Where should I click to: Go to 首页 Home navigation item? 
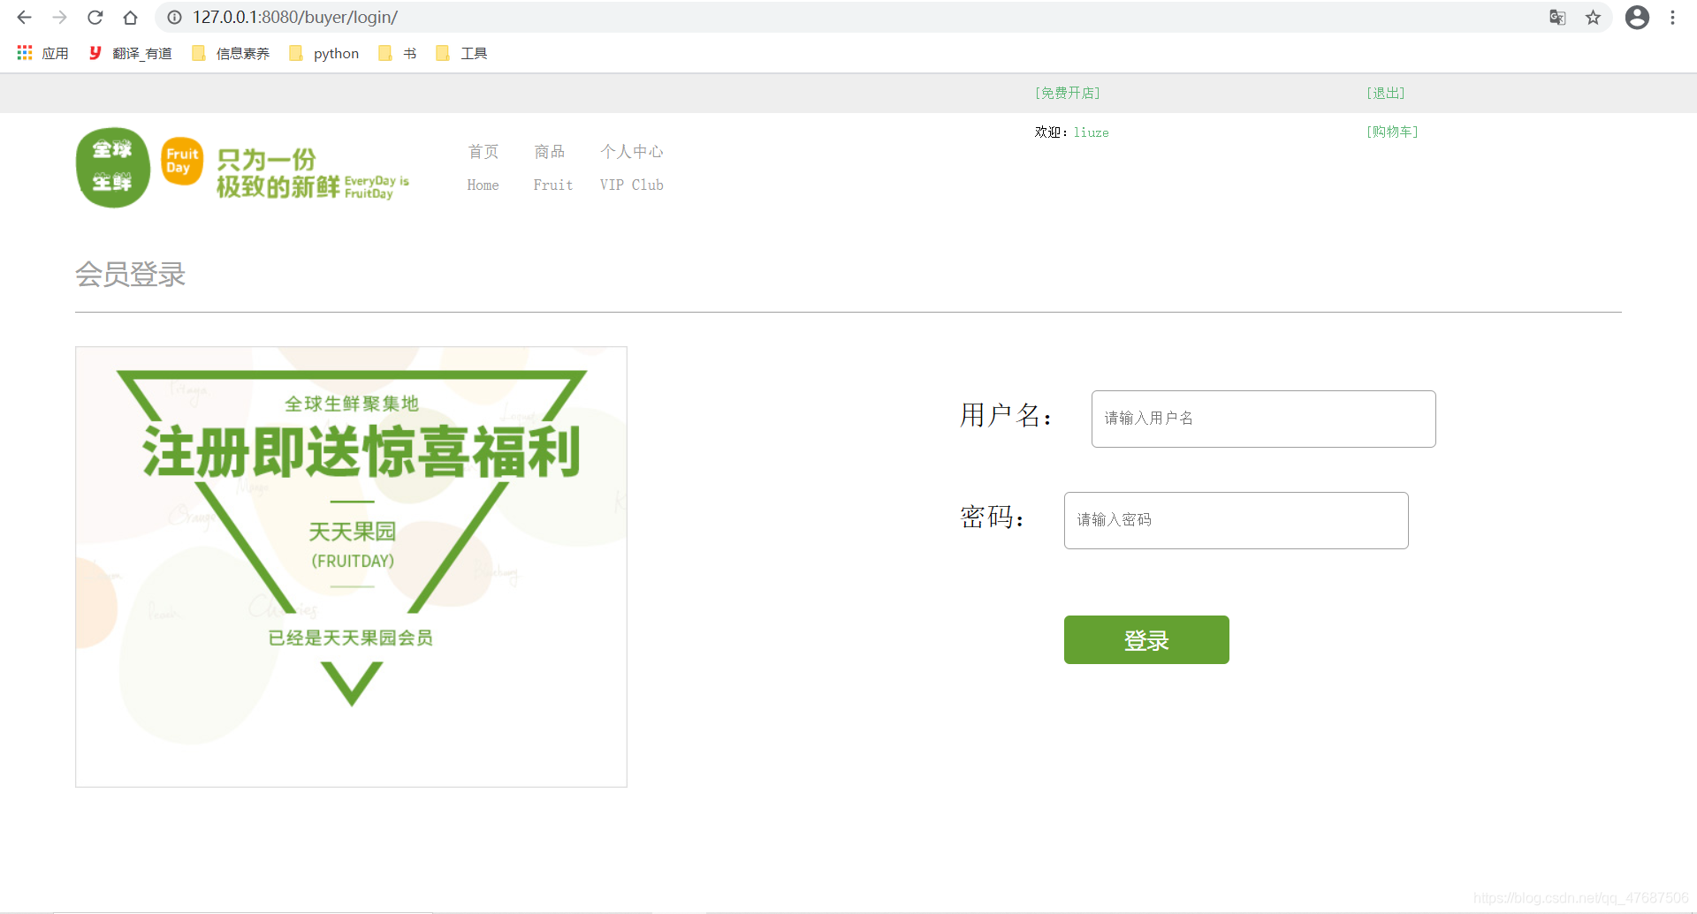483,168
